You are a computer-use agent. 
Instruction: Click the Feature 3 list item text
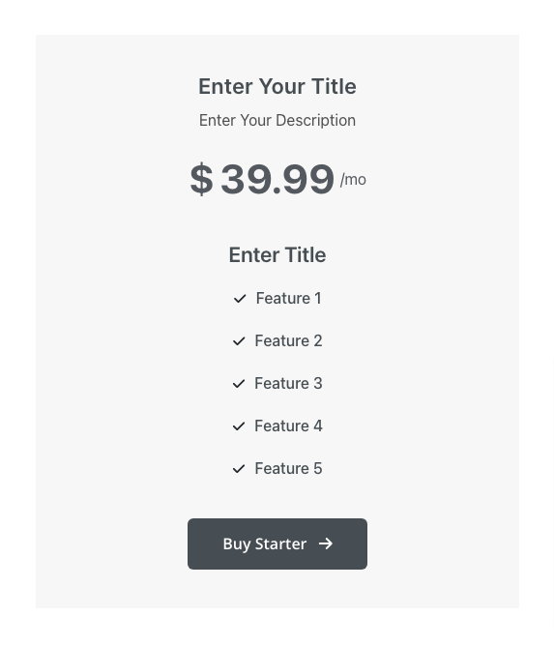288,383
